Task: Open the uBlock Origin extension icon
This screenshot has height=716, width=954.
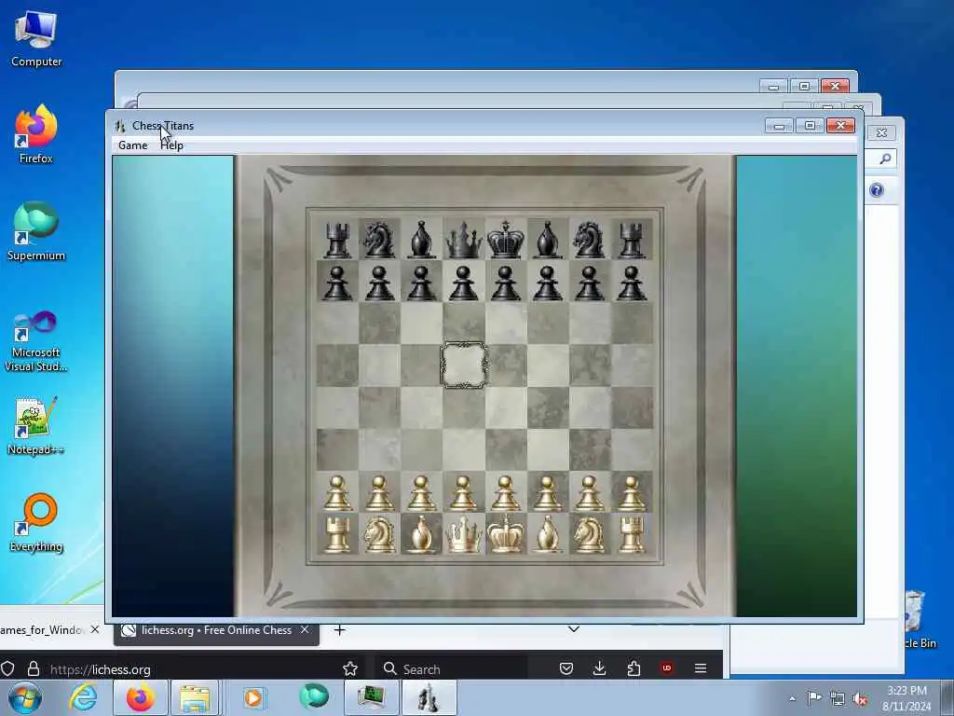Action: 667,668
